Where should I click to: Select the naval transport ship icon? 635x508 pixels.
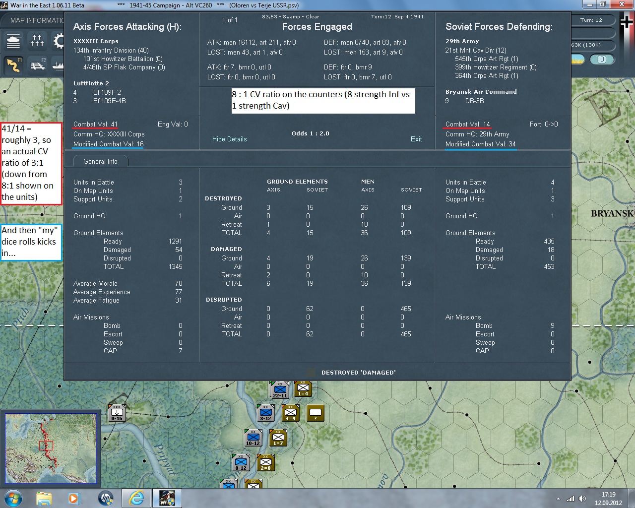click(58, 65)
